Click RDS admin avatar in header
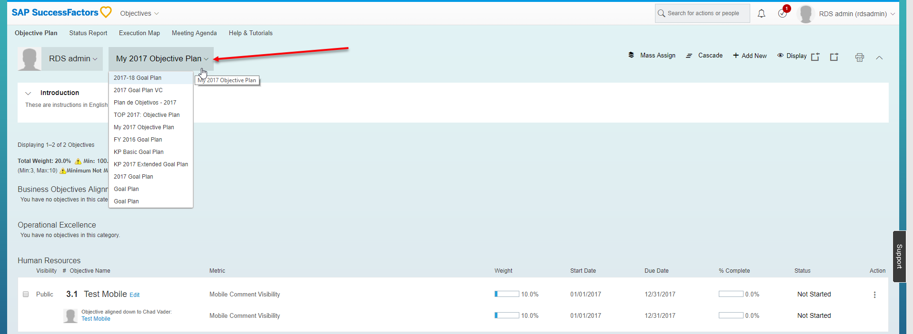 point(806,14)
